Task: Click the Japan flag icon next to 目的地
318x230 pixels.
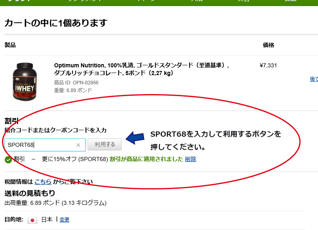Action: coord(32,220)
